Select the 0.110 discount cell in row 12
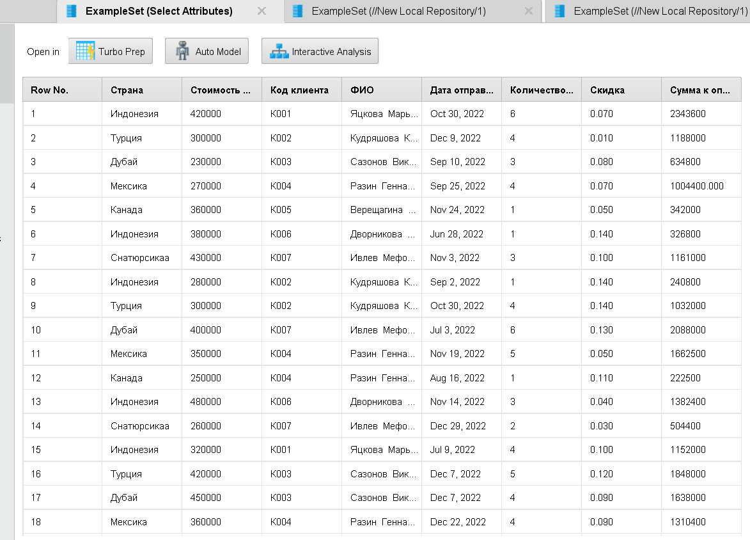 tap(621, 377)
